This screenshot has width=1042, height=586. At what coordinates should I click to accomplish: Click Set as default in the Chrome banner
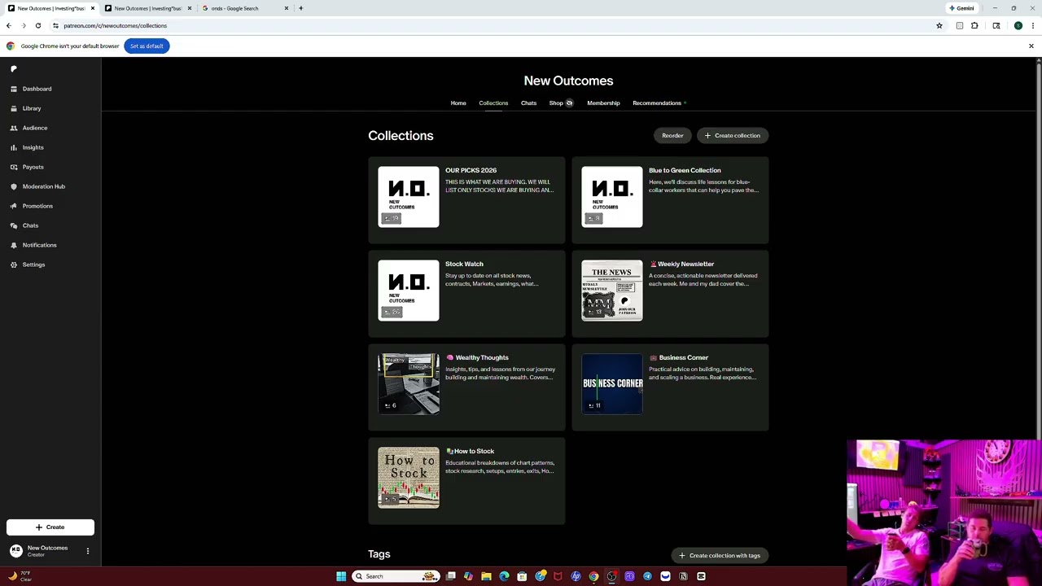[x=147, y=46]
